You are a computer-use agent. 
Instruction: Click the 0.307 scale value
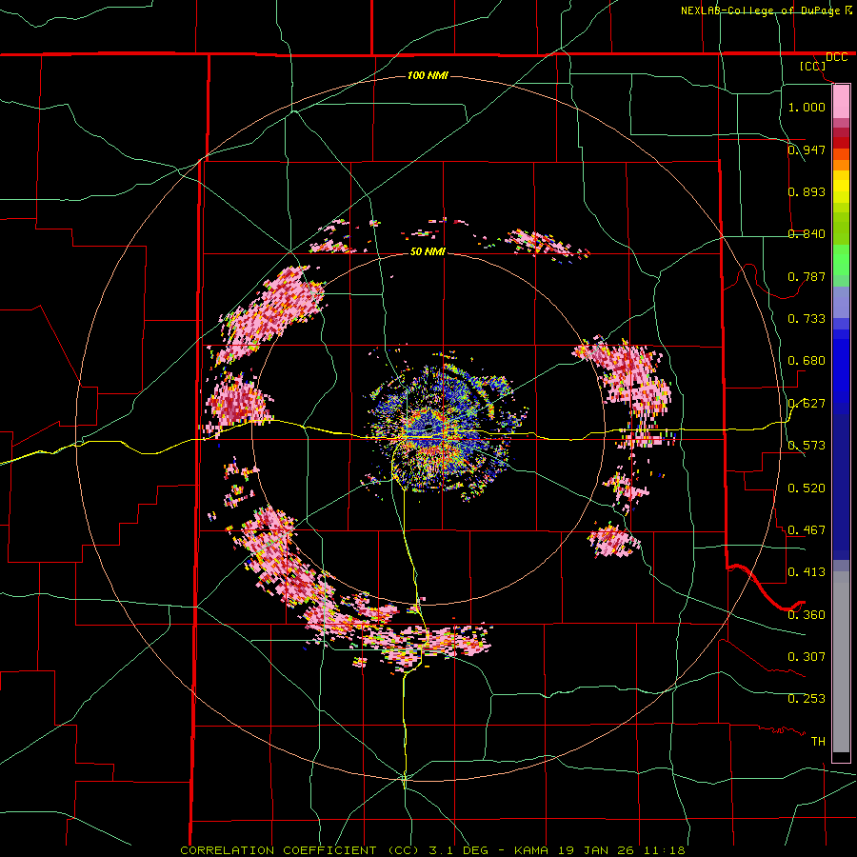(x=807, y=657)
